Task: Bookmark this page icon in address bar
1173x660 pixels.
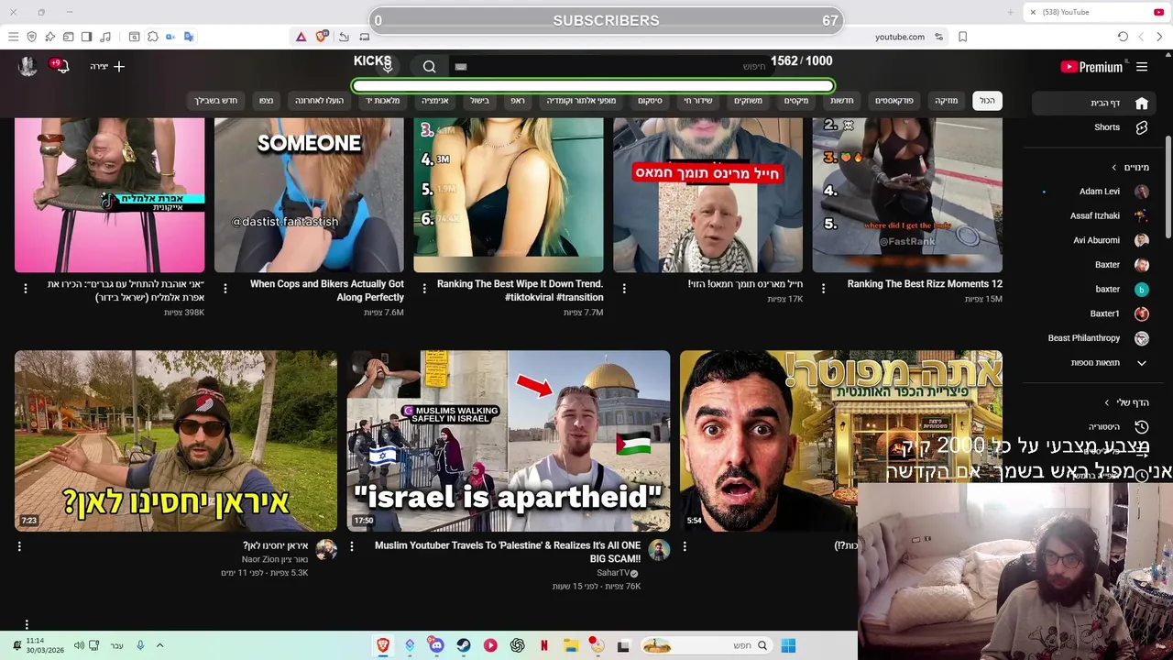Action: pyautogui.click(x=962, y=37)
